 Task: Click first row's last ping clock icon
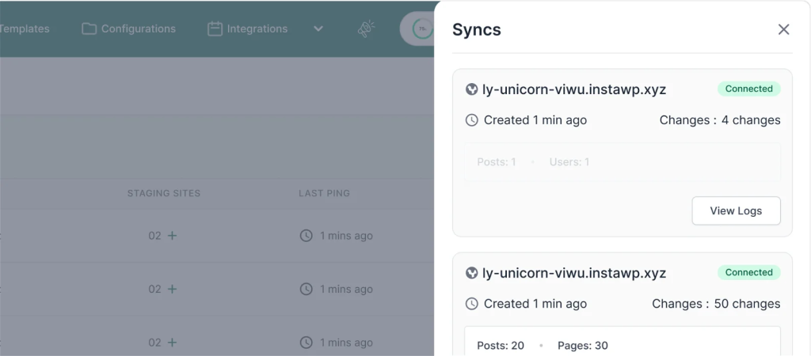(307, 236)
